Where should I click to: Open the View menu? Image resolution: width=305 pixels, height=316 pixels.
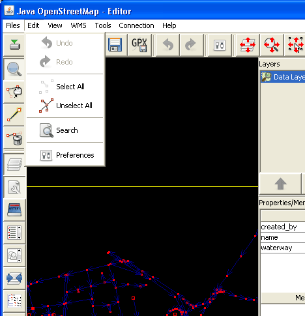[x=55, y=25]
